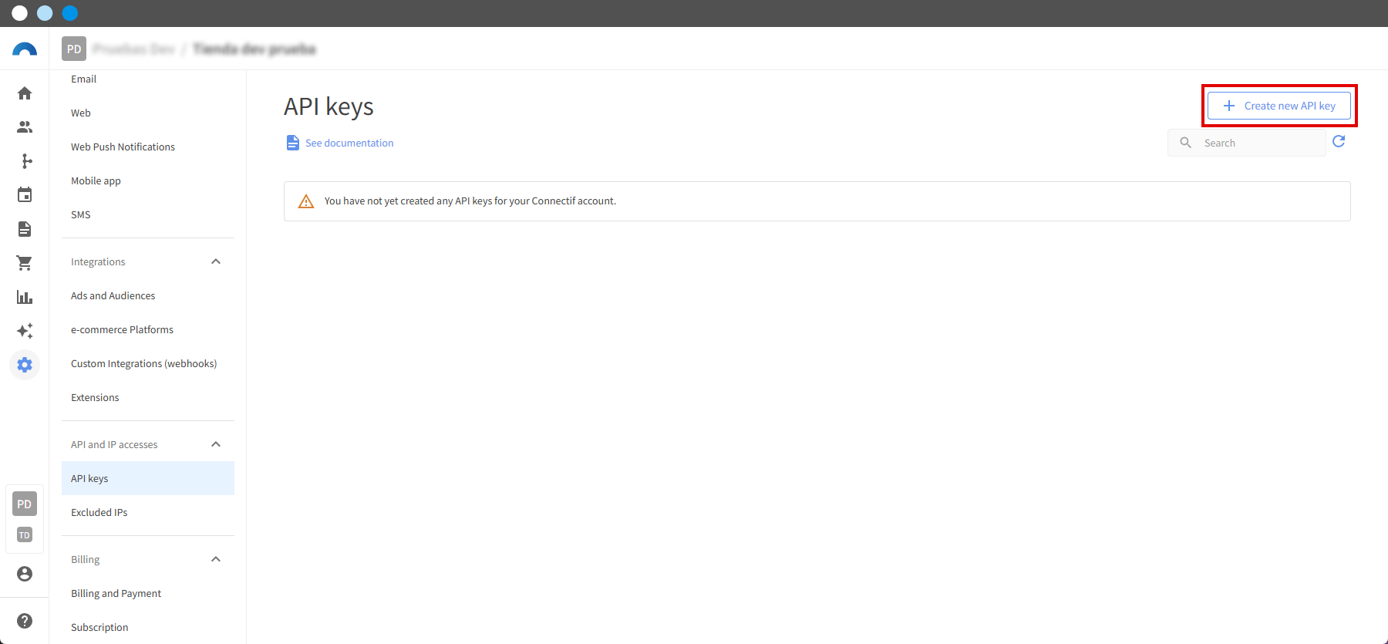Open the Home icon in the sidebar
Image resolution: width=1388 pixels, height=644 pixels.
[x=25, y=93]
